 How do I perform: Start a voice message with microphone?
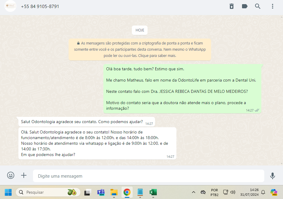(x=273, y=176)
